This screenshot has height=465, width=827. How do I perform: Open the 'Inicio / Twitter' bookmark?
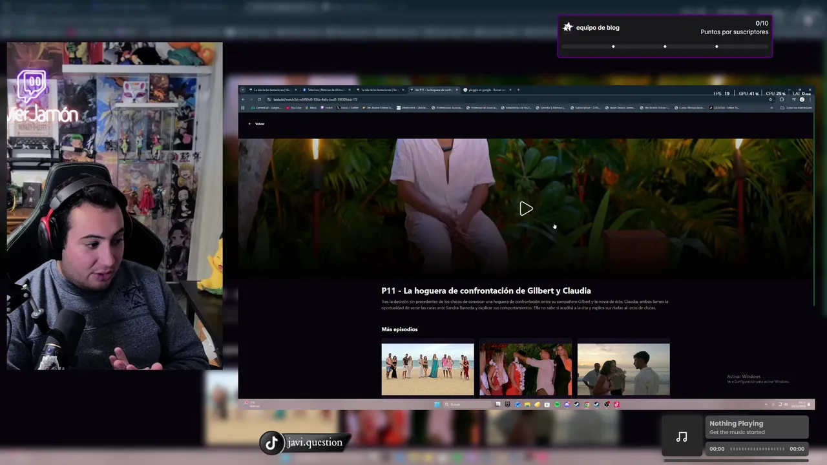[x=347, y=108]
